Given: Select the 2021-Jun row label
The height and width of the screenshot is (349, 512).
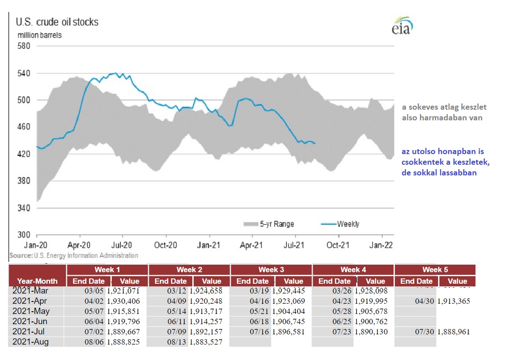Looking at the screenshot, I should tap(31, 321).
